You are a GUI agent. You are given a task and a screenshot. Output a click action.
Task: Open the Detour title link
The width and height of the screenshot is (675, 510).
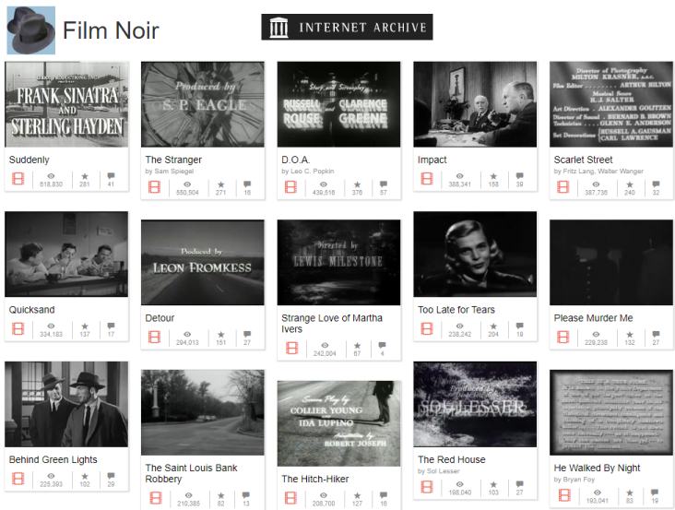tap(160, 318)
